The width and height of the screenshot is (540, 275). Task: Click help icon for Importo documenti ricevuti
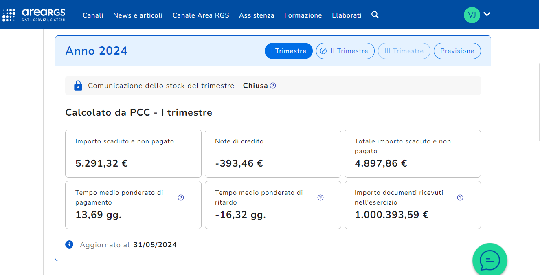point(460,198)
